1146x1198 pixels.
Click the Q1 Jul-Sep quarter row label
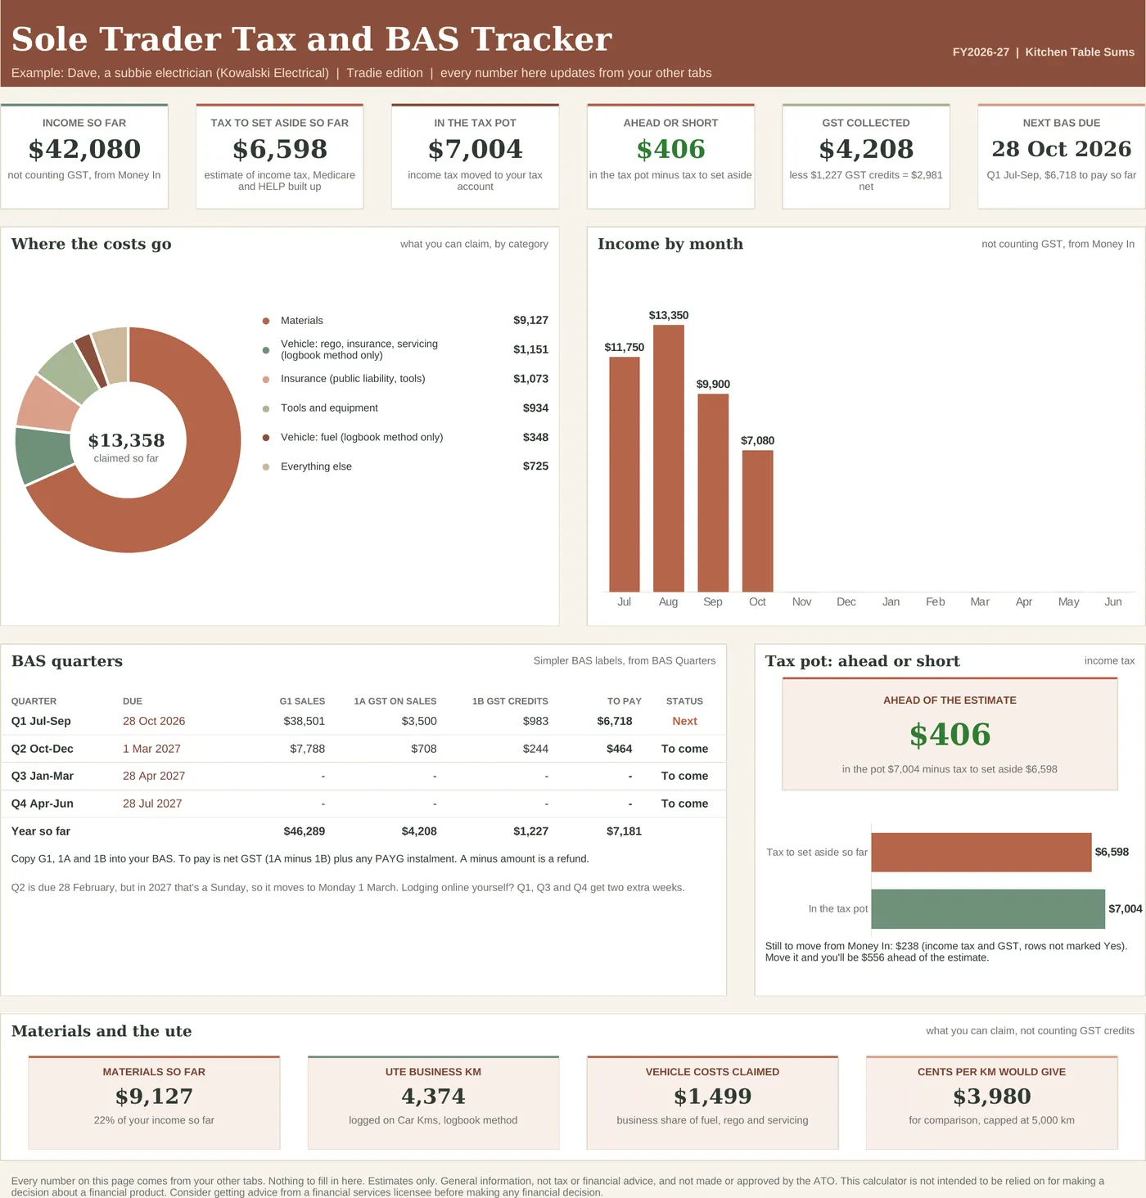click(41, 721)
